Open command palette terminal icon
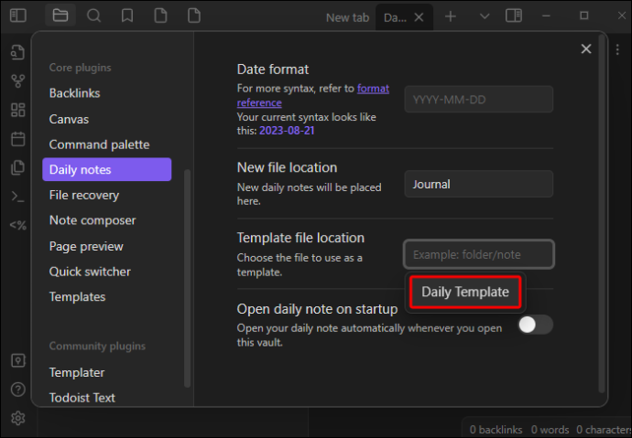Viewport: 632px width, 438px height. click(x=17, y=197)
